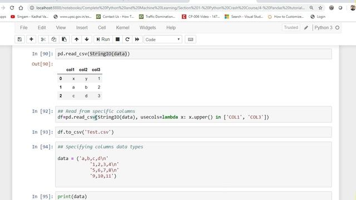Open the Singam - Kadhal Va bookmark

click(29, 17)
